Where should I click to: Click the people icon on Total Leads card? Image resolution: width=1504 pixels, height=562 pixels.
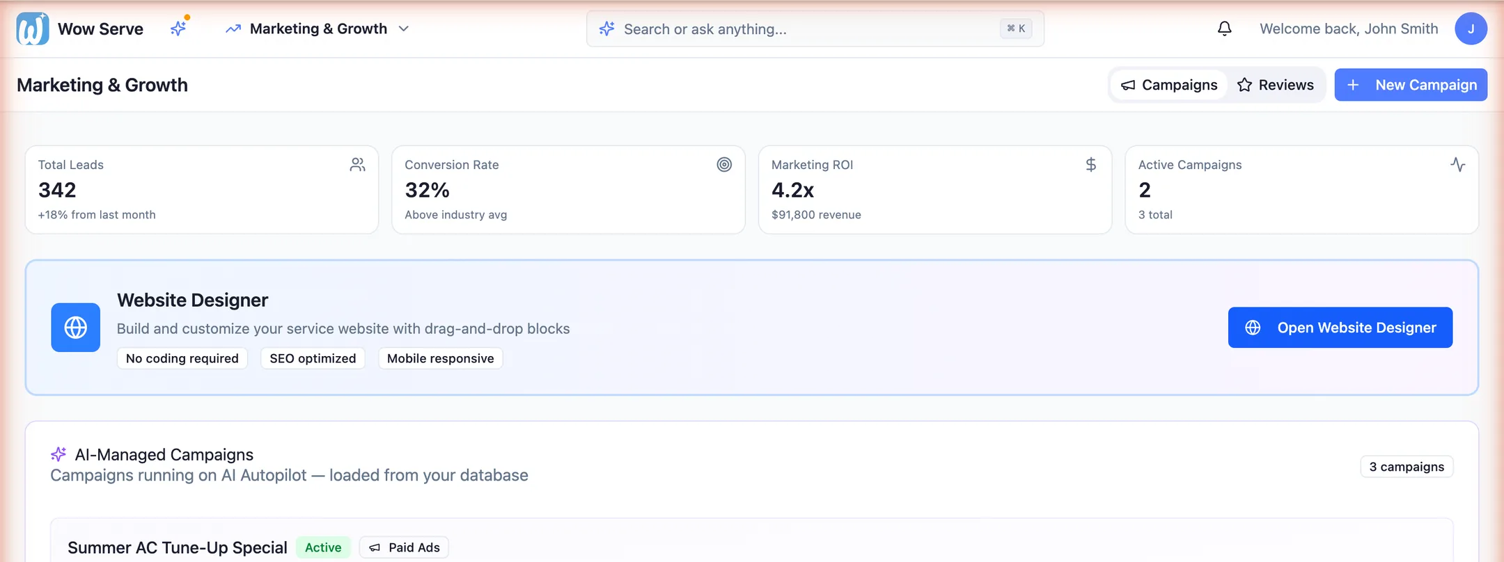tap(357, 165)
